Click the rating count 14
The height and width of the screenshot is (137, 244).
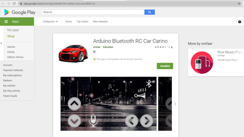168,47
